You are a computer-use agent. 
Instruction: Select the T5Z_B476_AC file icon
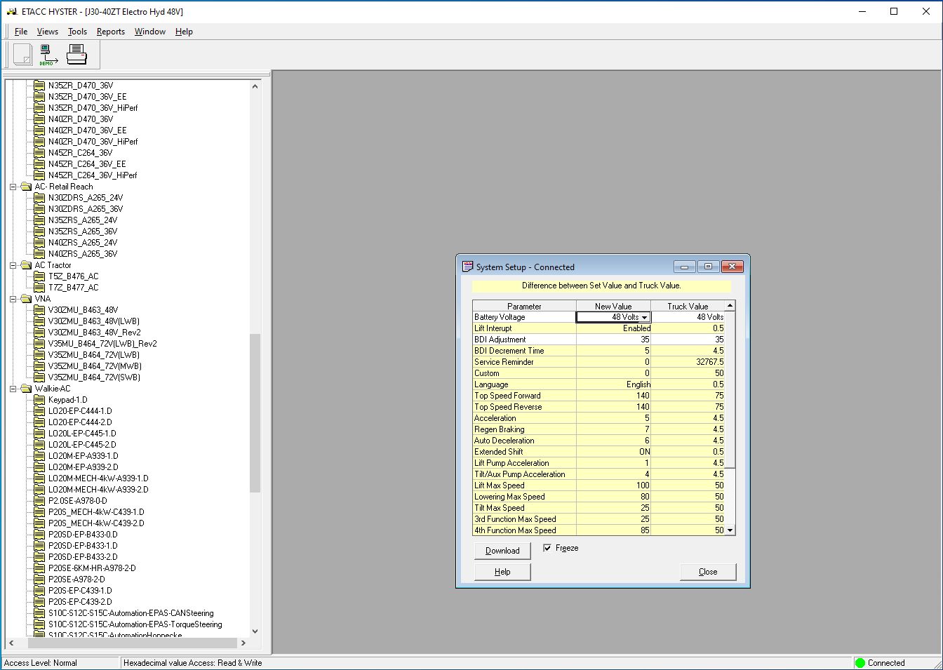tap(39, 276)
